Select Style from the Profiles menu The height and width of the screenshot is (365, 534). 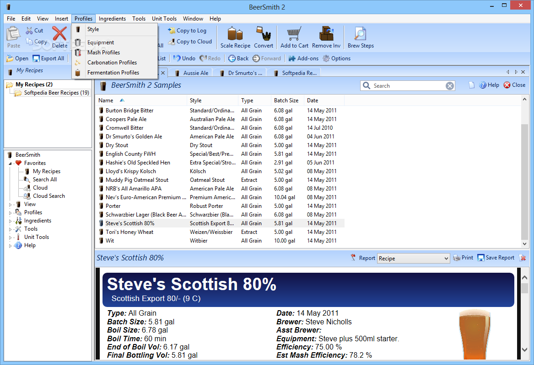(x=115, y=29)
